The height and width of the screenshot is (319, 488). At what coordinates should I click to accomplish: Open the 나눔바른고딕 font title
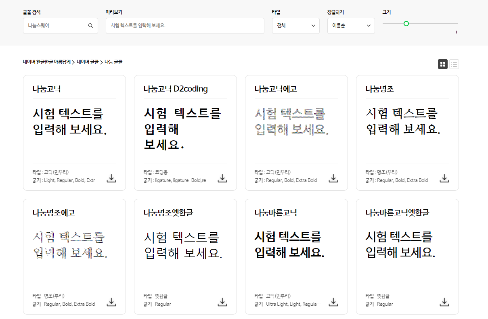(276, 213)
